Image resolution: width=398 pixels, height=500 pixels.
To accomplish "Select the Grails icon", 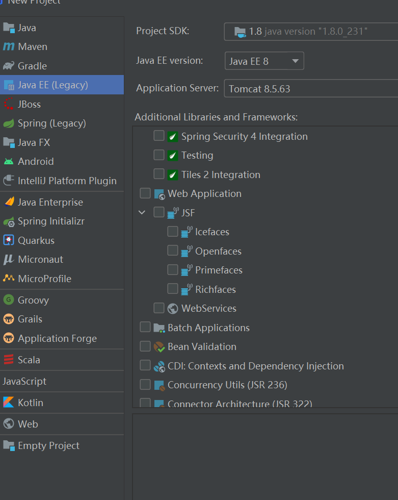I will pos(8,319).
